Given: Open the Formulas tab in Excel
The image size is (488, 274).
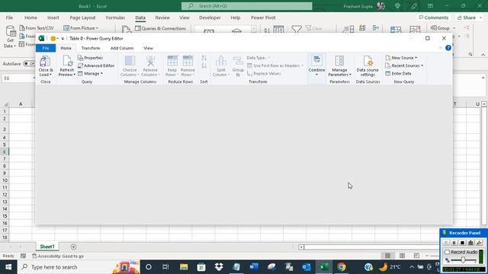Looking at the screenshot, I should point(115,18).
